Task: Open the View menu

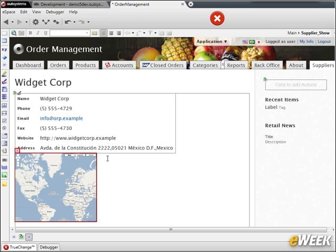Action: pos(36,12)
